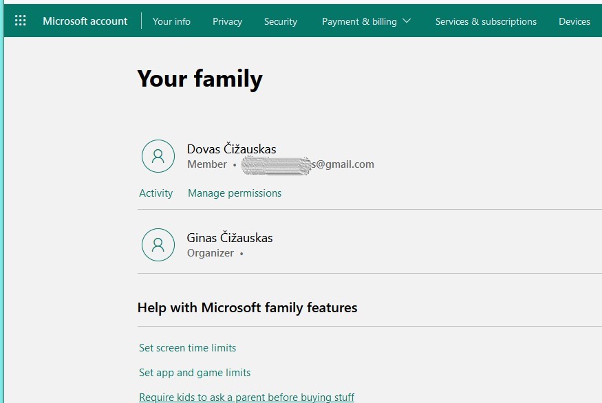602x403 pixels.
Task: Open the Microsoft apps grid launcher
Action: [x=21, y=21]
